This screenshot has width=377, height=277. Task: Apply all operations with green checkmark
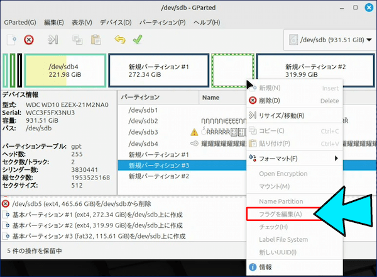coord(137,40)
